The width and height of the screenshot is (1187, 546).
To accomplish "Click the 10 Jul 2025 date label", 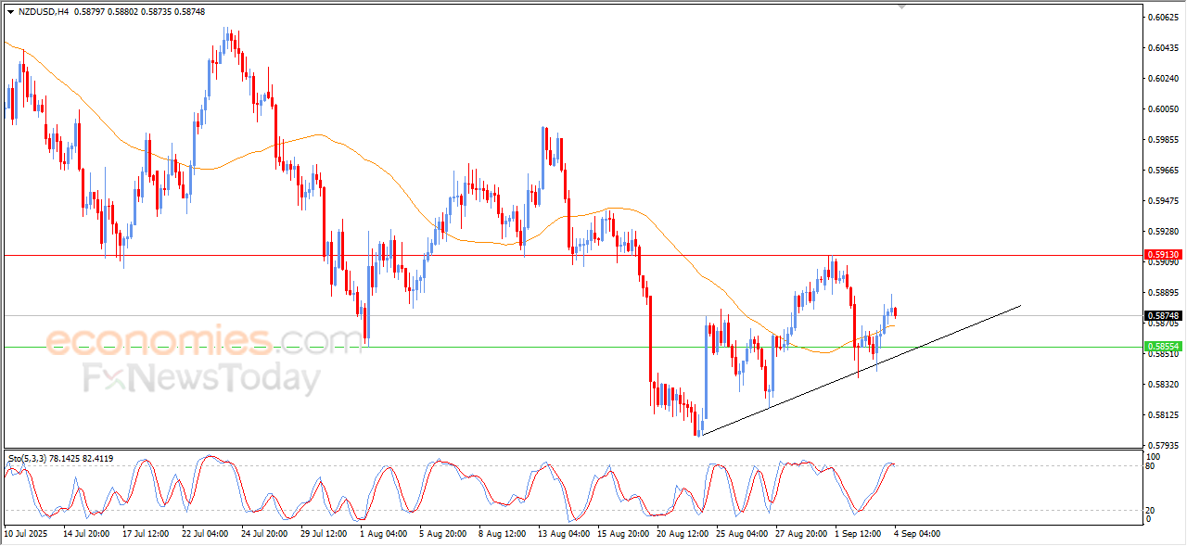I will (27, 534).
